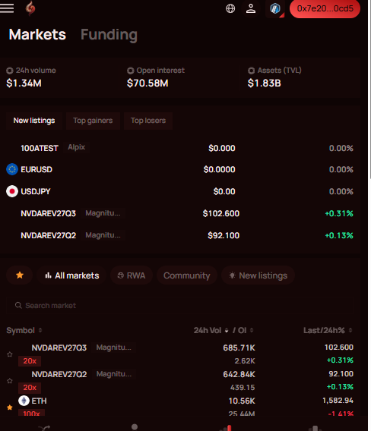
Task: Open NVDAREV27Q3 in the new listings panel
Action: click(x=179, y=213)
